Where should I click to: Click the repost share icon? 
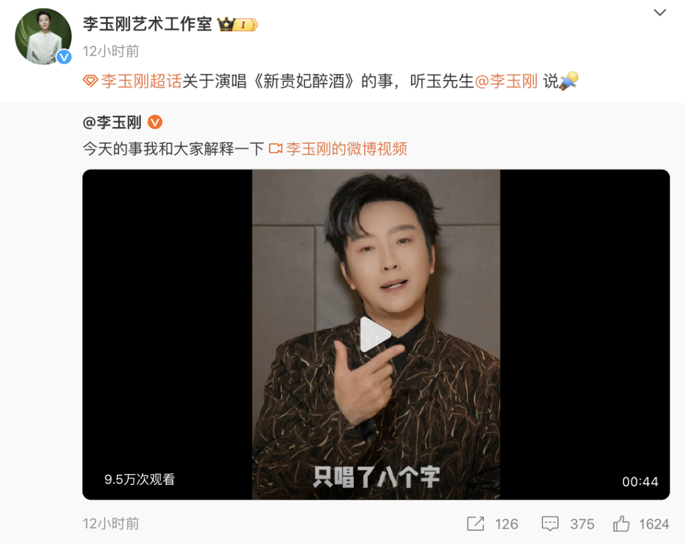tap(475, 524)
